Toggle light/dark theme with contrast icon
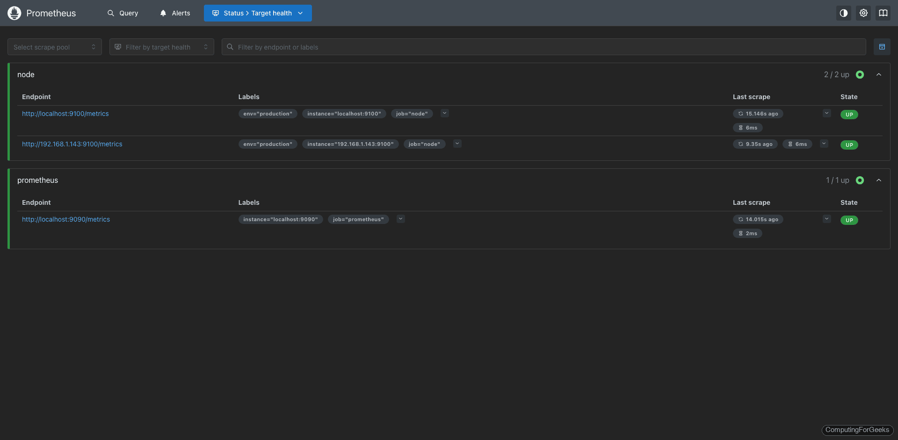Image resolution: width=898 pixels, height=440 pixels. click(x=843, y=13)
